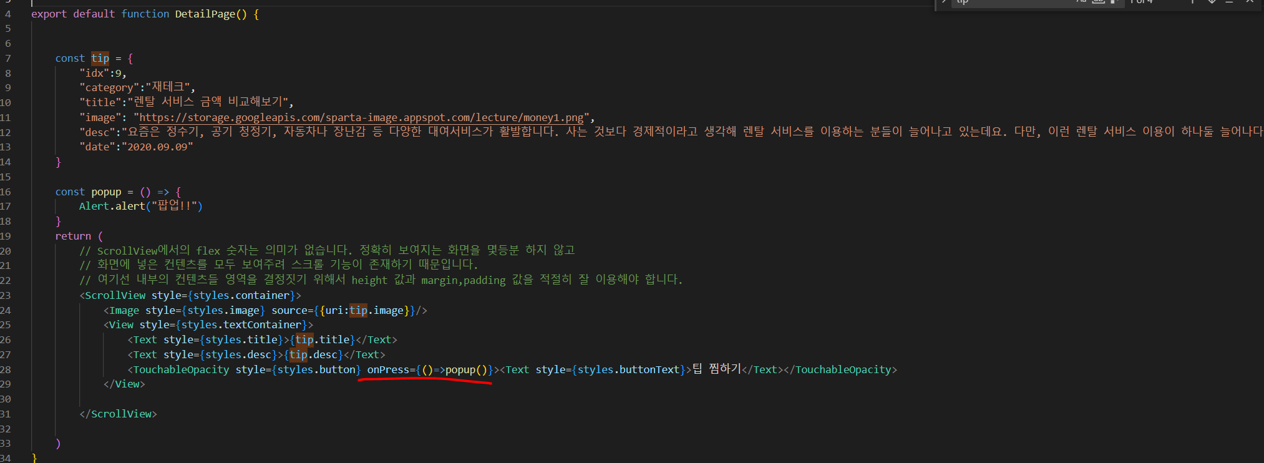This screenshot has width=1264, height=463.
Task: Select line 4 via its line number
Action: [x=7, y=14]
